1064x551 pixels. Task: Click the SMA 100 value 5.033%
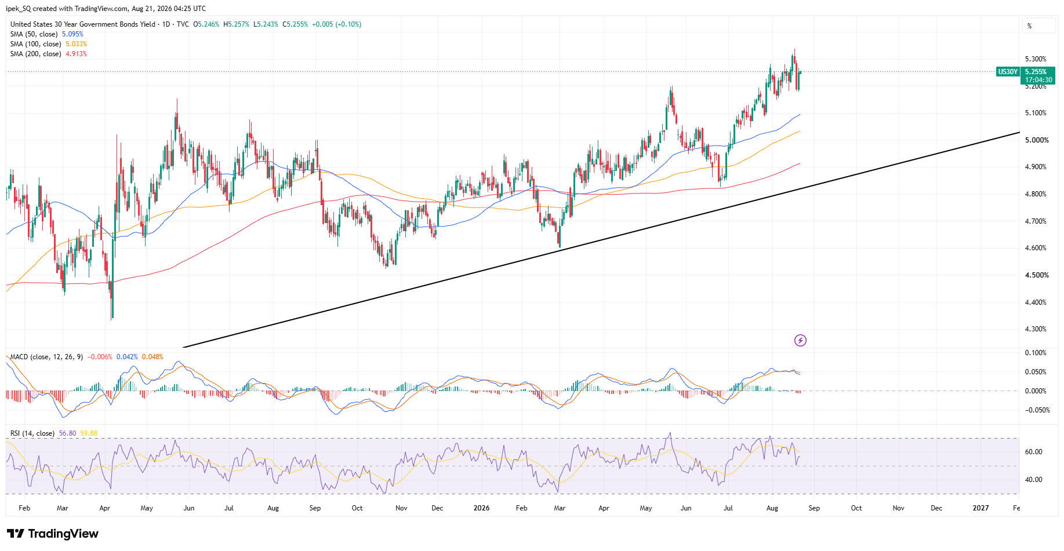(x=77, y=44)
